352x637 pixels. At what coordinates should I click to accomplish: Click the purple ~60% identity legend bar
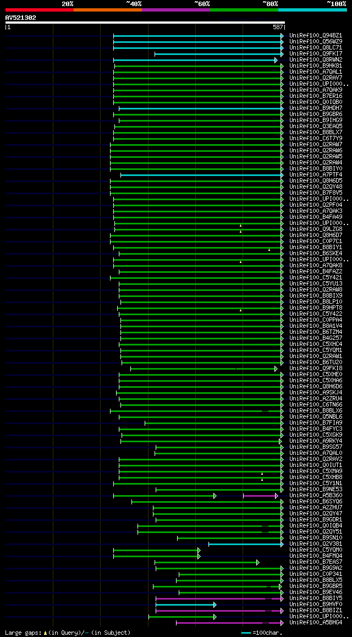(x=176, y=10)
